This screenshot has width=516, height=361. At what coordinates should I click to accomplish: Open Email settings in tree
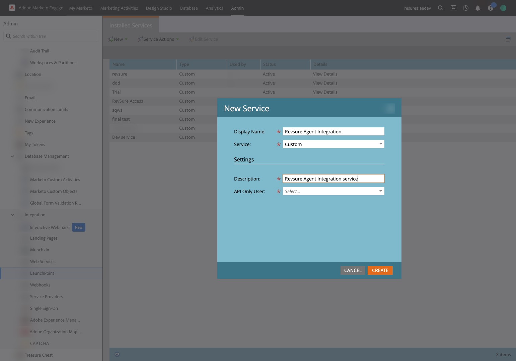pyautogui.click(x=30, y=98)
